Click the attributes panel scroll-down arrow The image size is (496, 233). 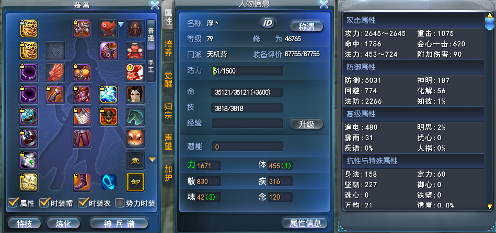pos(490,207)
